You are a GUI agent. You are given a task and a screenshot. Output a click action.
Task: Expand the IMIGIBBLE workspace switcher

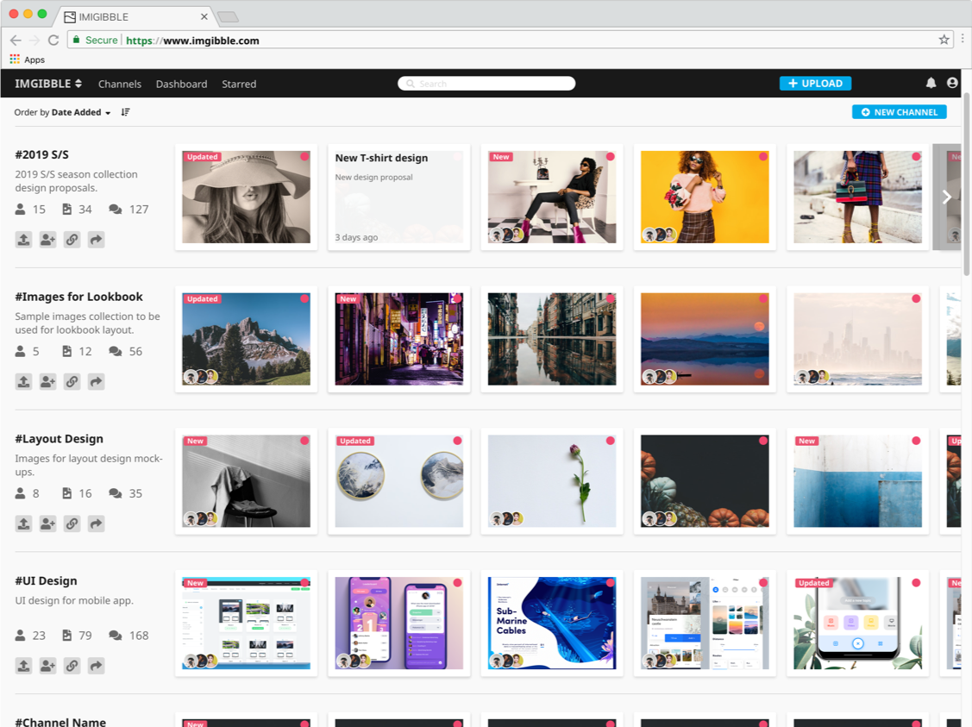[48, 84]
